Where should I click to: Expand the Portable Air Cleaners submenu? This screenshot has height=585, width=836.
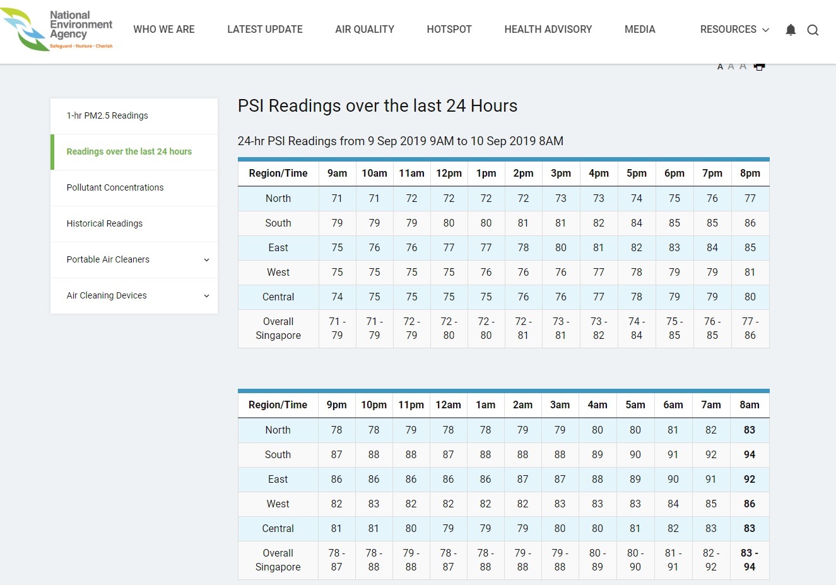[206, 260]
